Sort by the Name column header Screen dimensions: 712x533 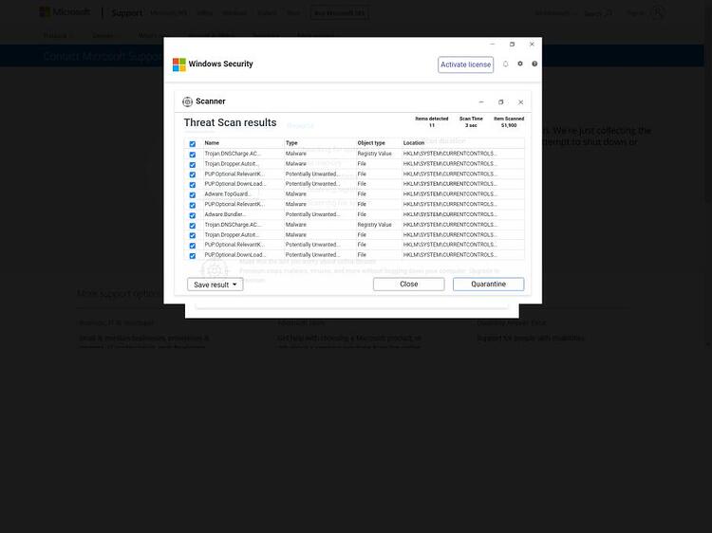click(x=212, y=143)
